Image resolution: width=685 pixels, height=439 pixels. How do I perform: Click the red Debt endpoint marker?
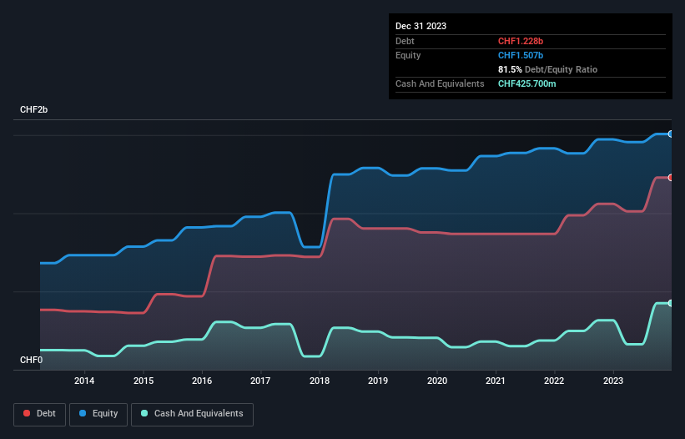670,177
